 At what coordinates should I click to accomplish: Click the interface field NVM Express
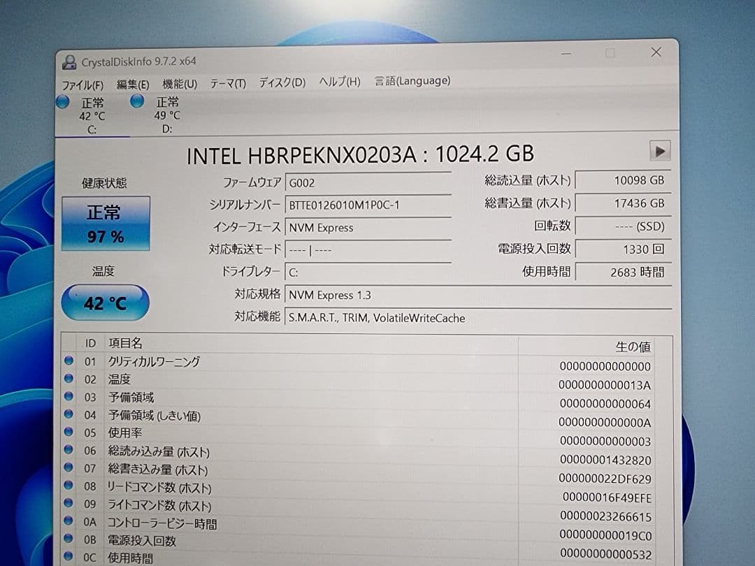pos(368,228)
